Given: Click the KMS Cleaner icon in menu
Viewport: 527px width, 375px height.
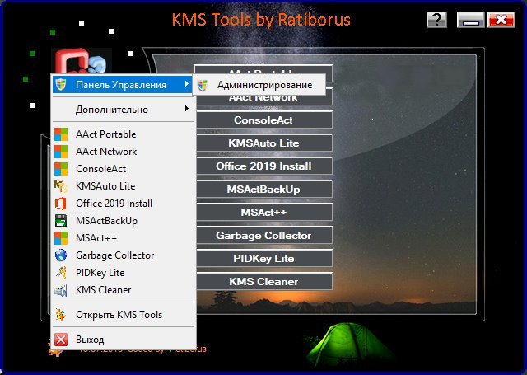Looking at the screenshot, I should 61,290.
